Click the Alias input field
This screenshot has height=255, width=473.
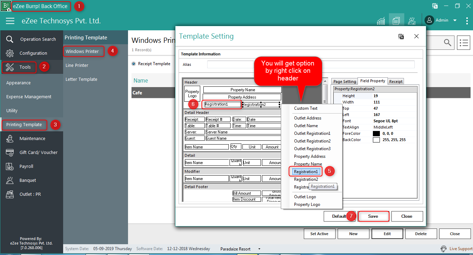(311, 64)
